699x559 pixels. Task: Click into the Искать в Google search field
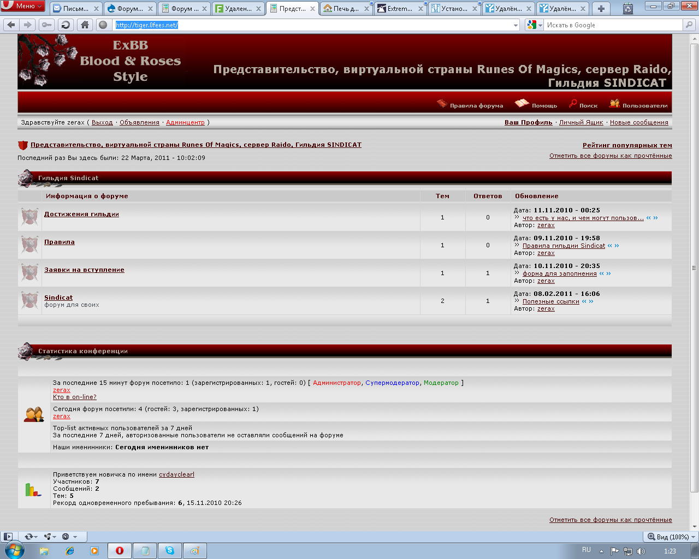tap(613, 25)
